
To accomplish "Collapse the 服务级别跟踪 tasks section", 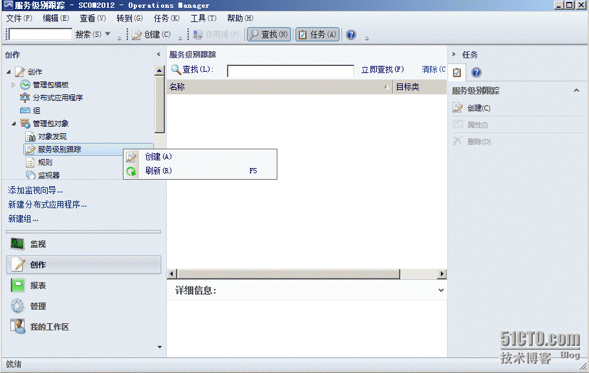I will tap(577, 91).
